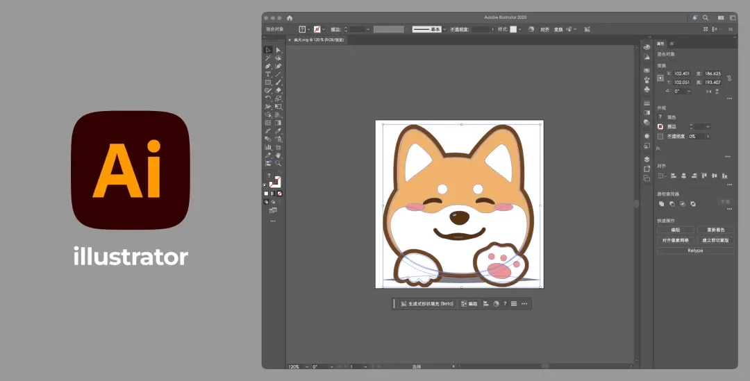Select the Eyedropper tool

(x=278, y=130)
